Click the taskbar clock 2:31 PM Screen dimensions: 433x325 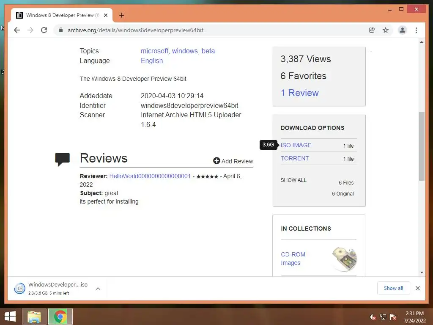pyautogui.click(x=414, y=314)
